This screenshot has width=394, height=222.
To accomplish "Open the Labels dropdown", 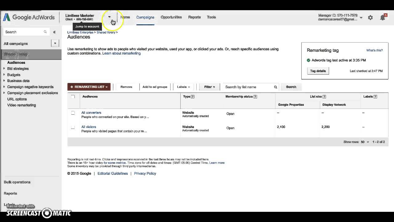I will click(183, 87).
